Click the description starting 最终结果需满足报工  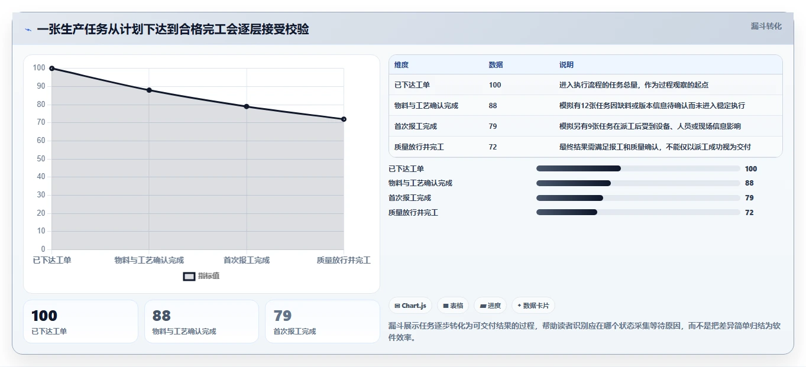[655, 147]
